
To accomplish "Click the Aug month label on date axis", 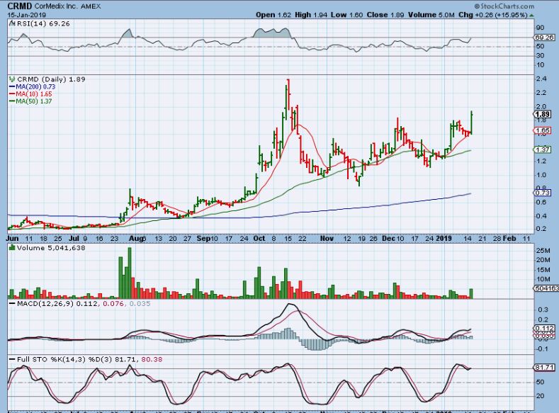I will click(137, 239).
